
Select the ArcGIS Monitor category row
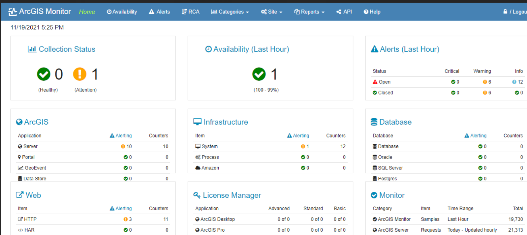pyautogui.click(x=448, y=219)
